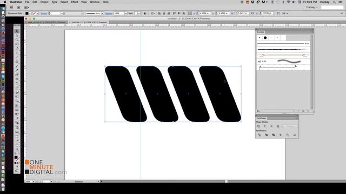Open the arrange documents dropdown
The height and width of the screenshot is (194, 346).
click(x=26, y=8)
